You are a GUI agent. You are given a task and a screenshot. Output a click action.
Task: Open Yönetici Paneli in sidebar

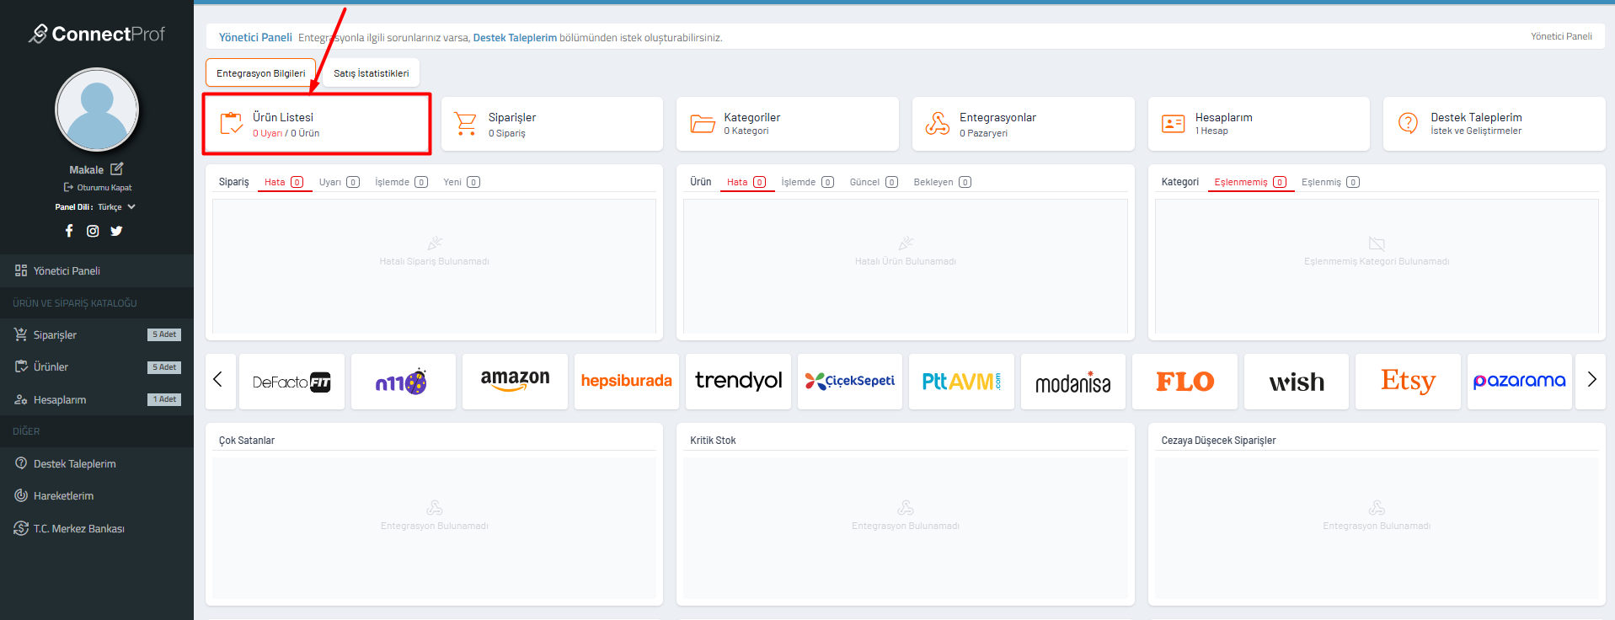[97, 270]
